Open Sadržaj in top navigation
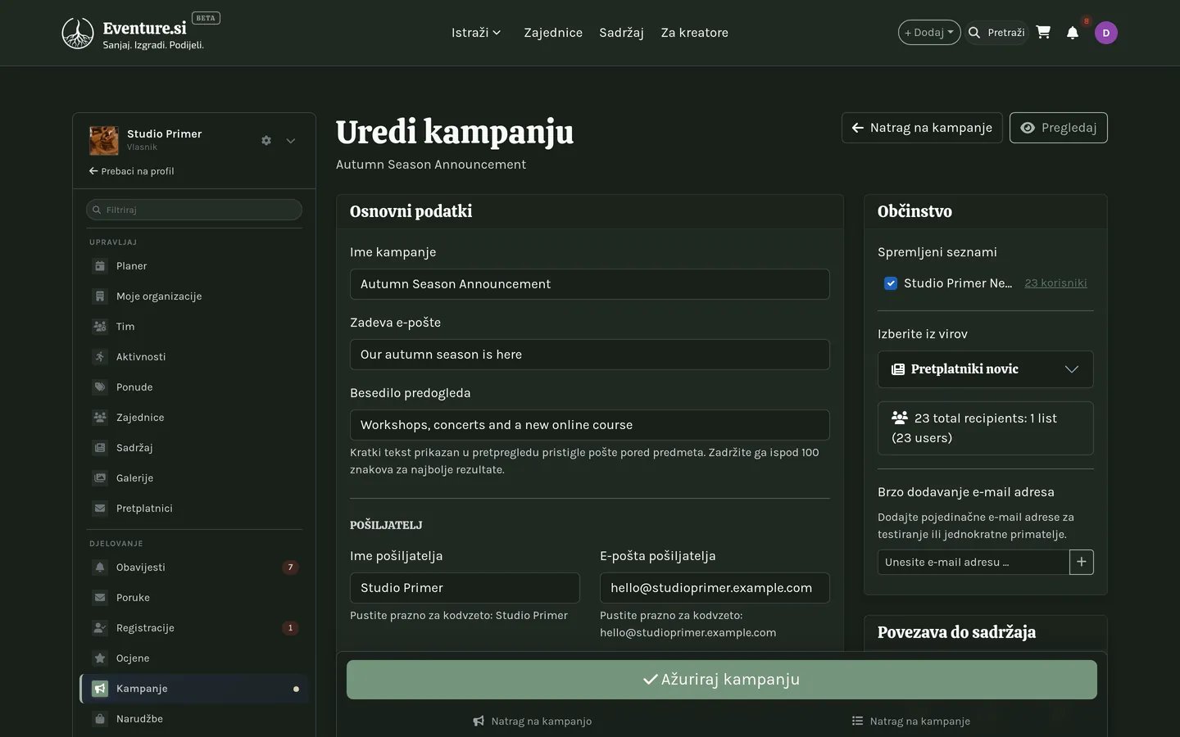1180x737 pixels. tap(621, 33)
